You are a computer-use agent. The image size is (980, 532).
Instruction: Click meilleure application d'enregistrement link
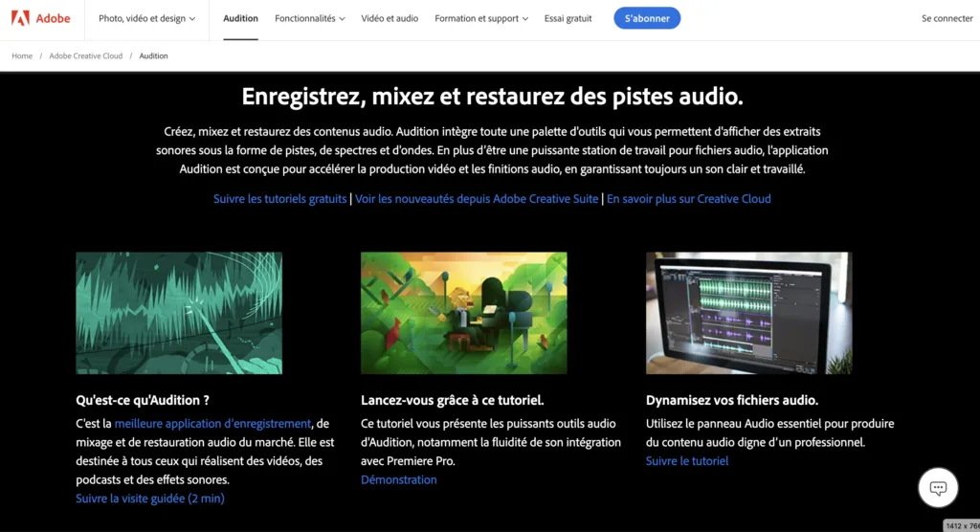point(212,423)
